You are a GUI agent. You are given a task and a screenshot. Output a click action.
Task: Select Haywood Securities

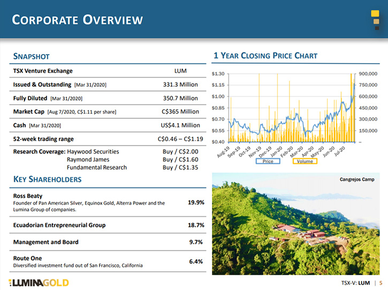pos(93,151)
